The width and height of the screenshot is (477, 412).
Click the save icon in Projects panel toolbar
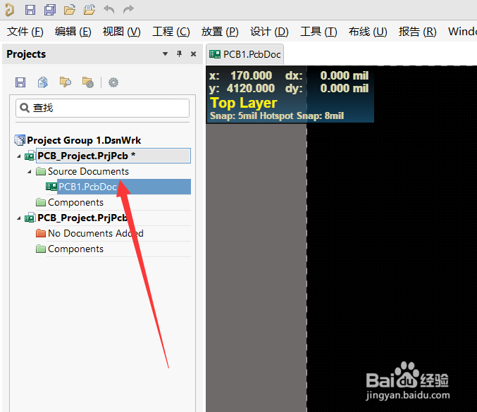tap(20, 82)
